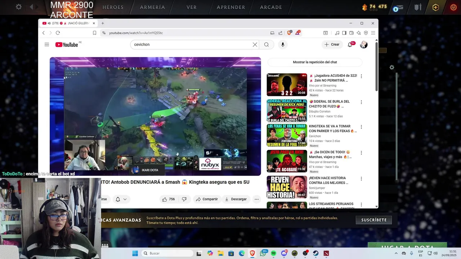The image size is (461, 259).
Task: Open the YouTube account avatar menu
Action: (364, 45)
